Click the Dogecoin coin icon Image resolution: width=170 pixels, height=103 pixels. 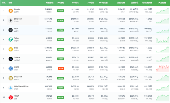point(10,78)
